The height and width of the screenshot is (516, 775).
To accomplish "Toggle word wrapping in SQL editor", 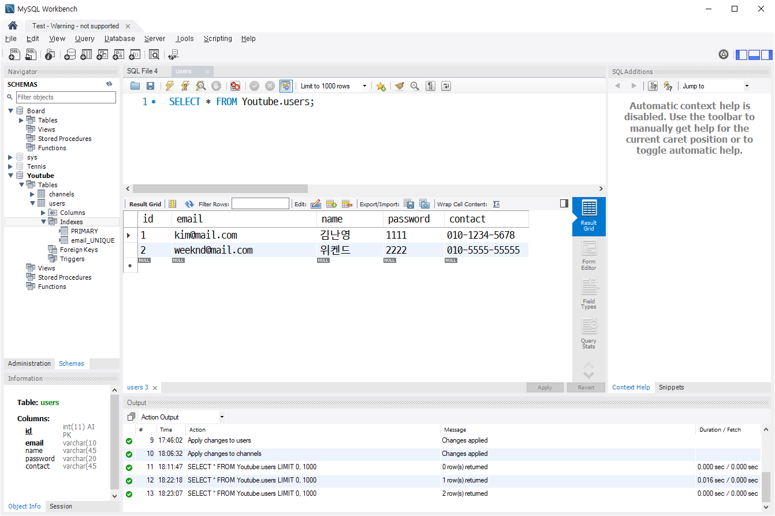I will click(x=446, y=86).
